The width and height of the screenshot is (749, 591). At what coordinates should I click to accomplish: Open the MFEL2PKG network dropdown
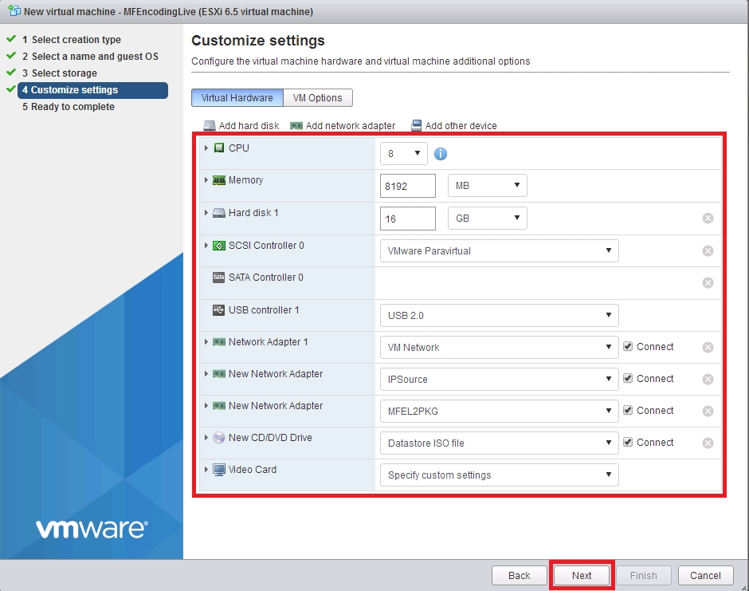[499, 412]
